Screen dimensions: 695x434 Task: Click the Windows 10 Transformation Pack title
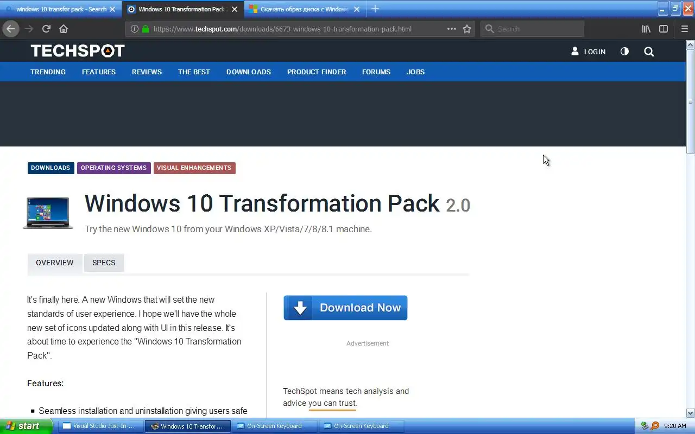pos(262,203)
